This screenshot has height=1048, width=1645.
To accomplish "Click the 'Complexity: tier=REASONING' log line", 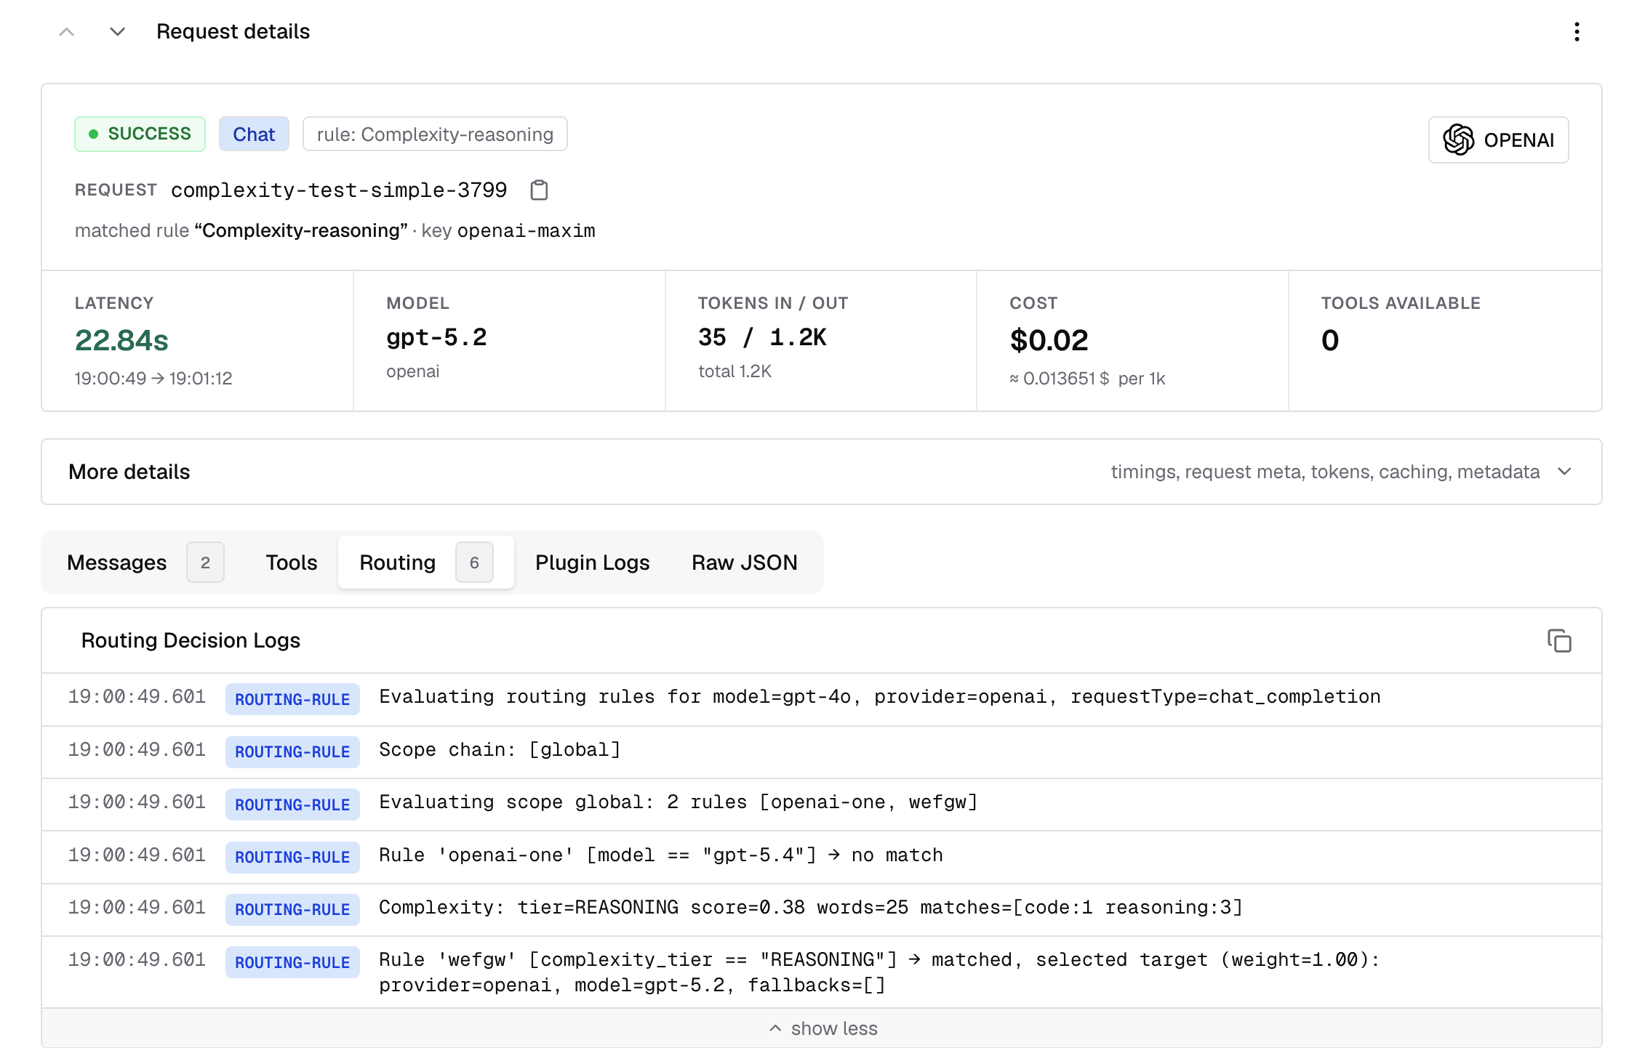I will 810,908.
